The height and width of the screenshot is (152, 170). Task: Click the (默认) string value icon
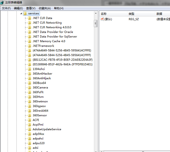[102, 19]
